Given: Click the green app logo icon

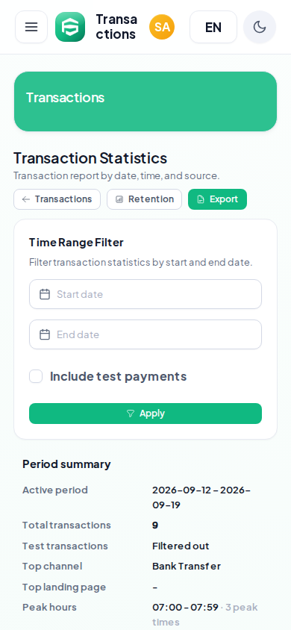Looking at the screenshot, I should pos(70,27).
